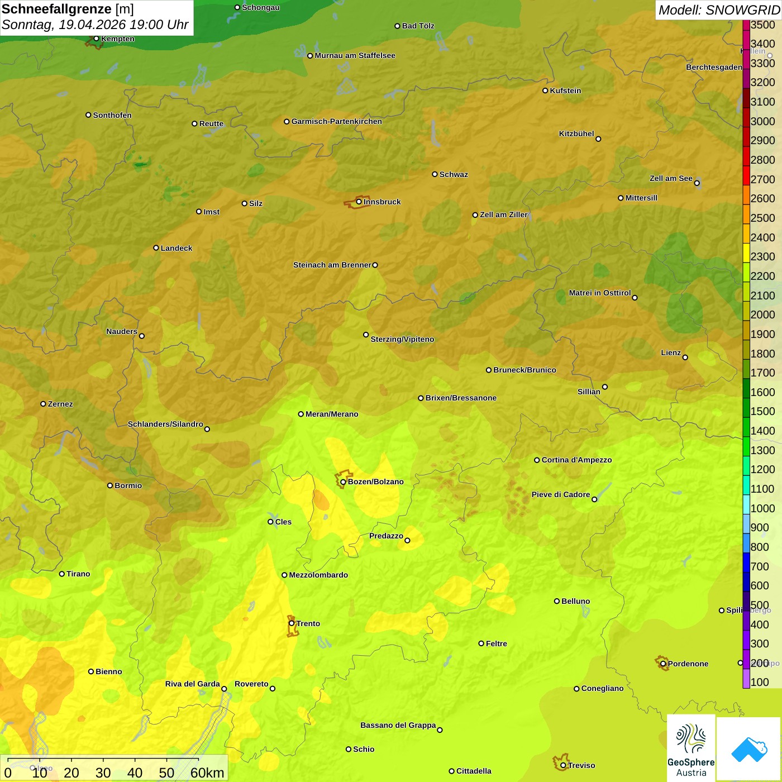
Task: Select the Meran/Merano location marker
Action: (x=301, y=414)
